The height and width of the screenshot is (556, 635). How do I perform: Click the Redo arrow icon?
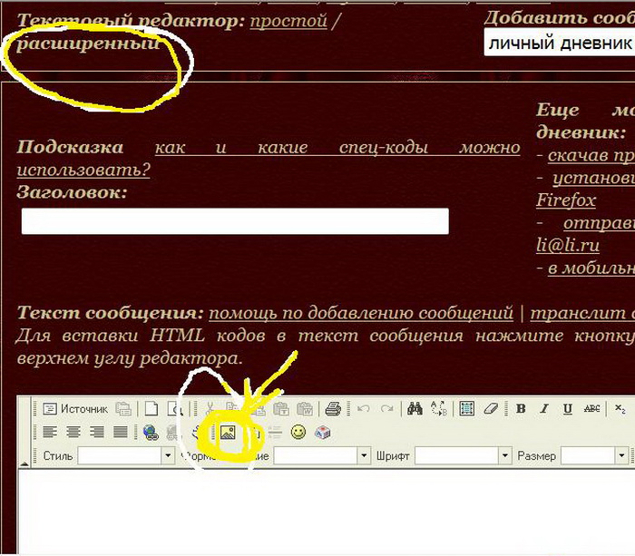(387, 409)
